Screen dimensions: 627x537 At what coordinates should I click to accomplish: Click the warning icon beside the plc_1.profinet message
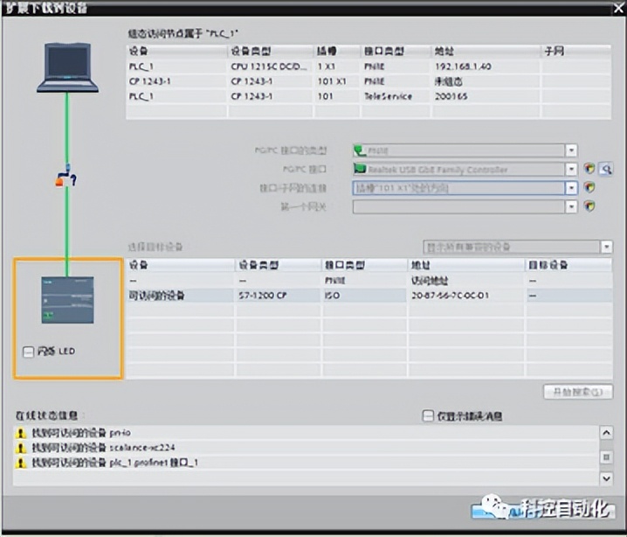tap(20, 463)
